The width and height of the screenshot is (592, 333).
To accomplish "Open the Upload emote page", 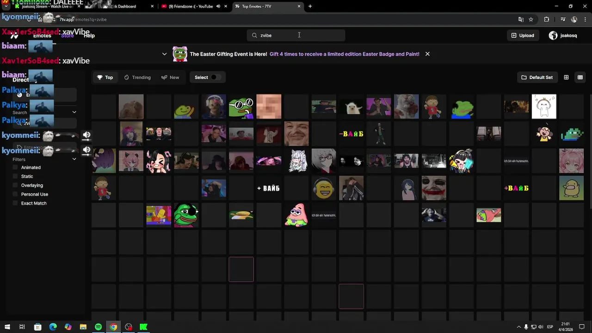I will [523, 35].
